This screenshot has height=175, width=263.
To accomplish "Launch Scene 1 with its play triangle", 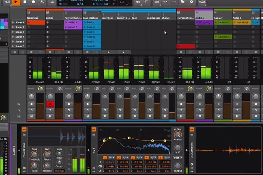I will click(13, 22).
